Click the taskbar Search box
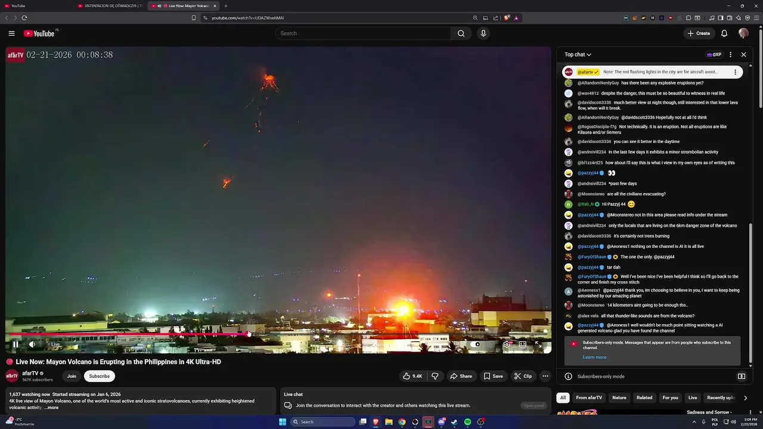The height and width of the screenshot is (429, 763). point(322,422)
